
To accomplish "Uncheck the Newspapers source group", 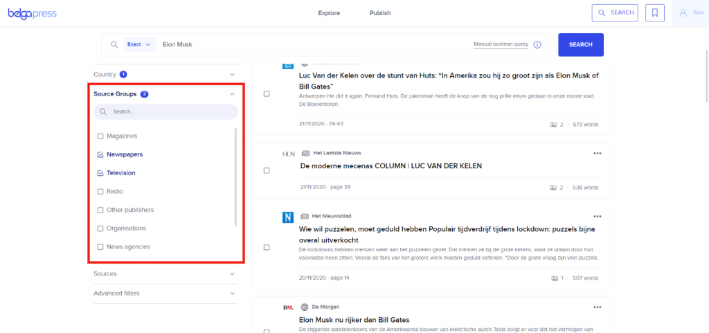I will coord(100,154).
